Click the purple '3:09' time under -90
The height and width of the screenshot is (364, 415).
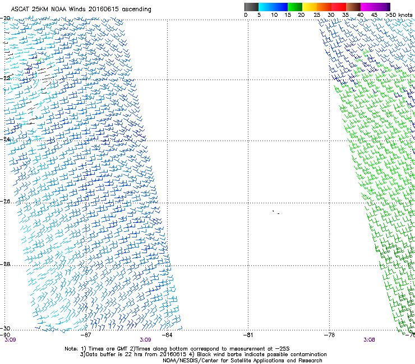10,340
